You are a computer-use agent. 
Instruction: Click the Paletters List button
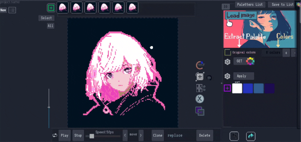point(250,5)
